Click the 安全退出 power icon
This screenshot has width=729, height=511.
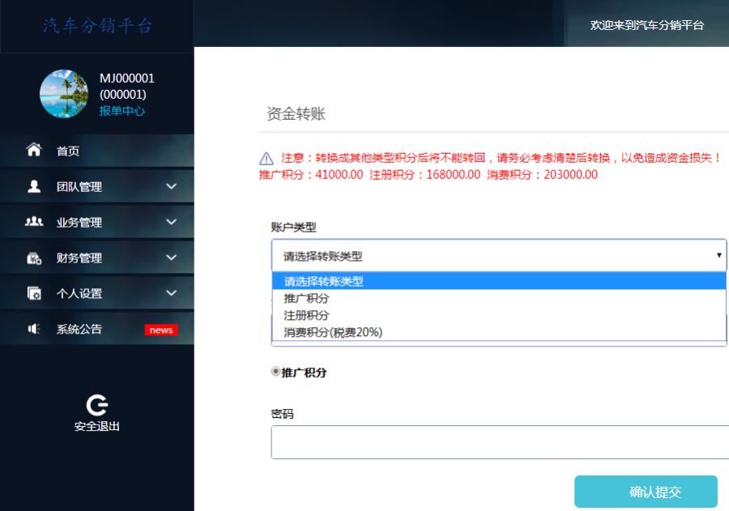coord(96,407)
